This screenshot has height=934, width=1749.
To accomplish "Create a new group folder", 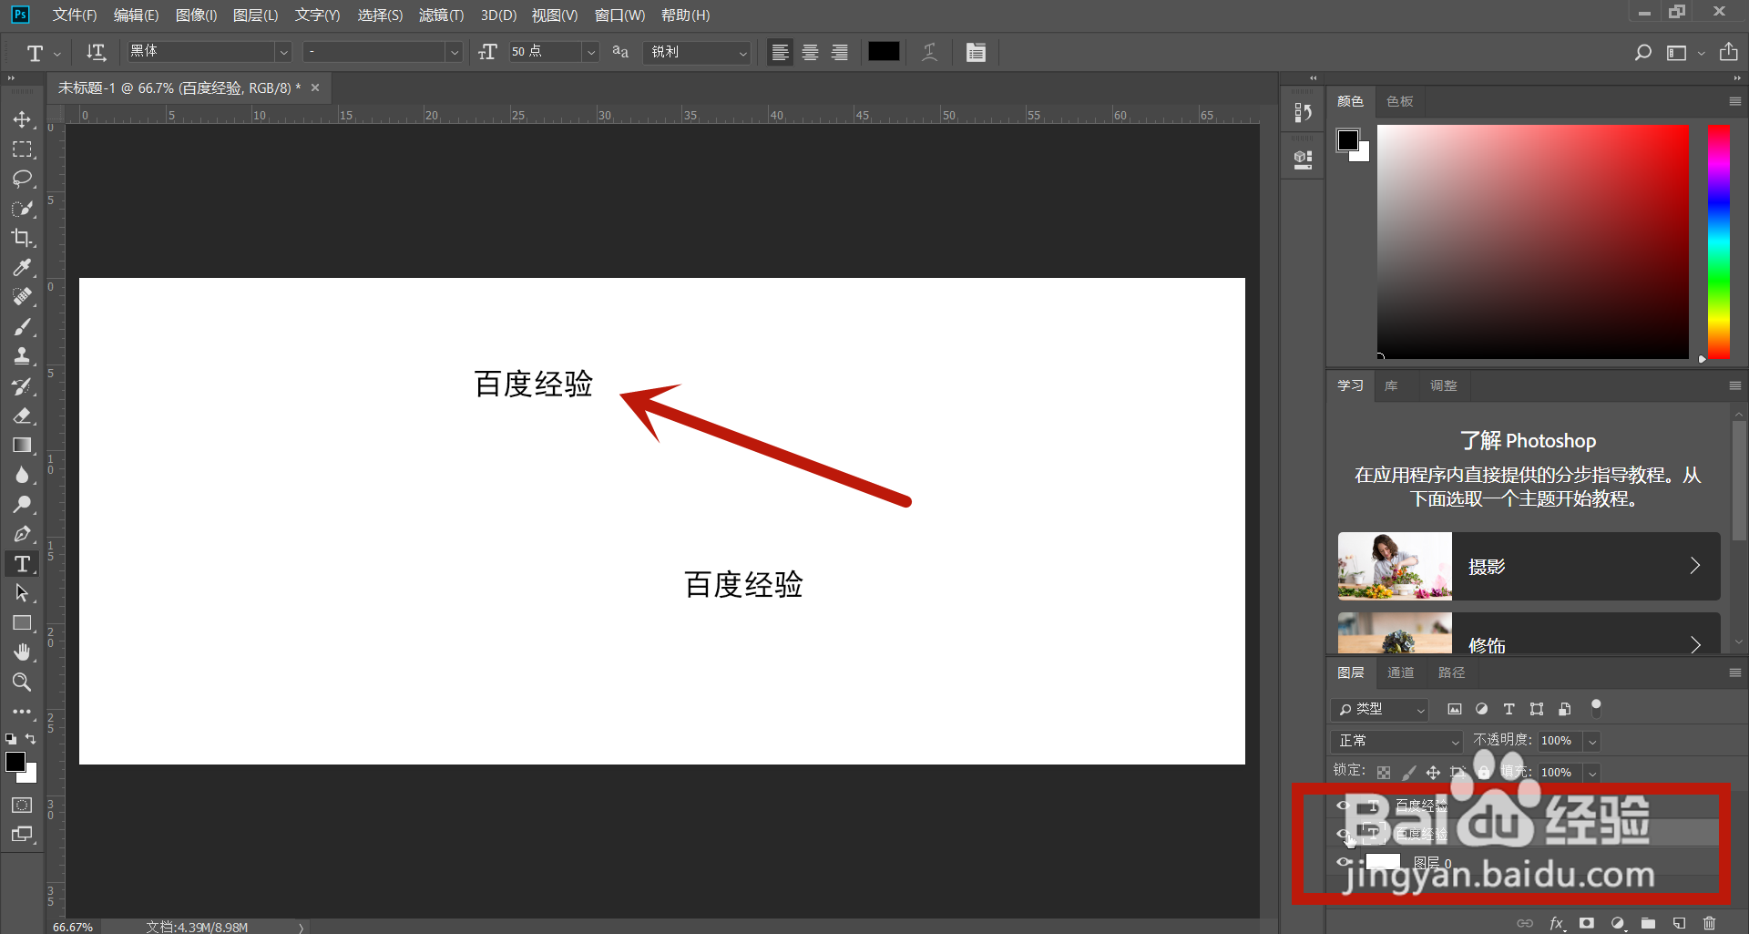I will [1648, 923].
